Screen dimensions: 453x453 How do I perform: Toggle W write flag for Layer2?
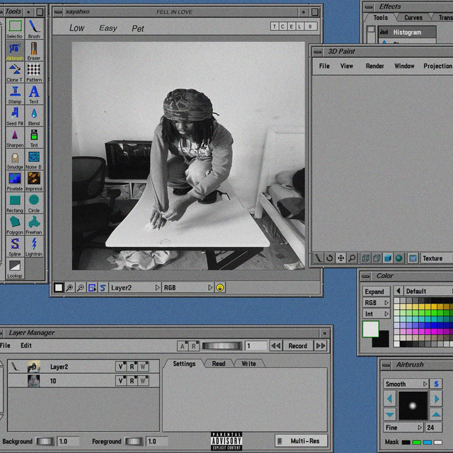tap(143, 367)
